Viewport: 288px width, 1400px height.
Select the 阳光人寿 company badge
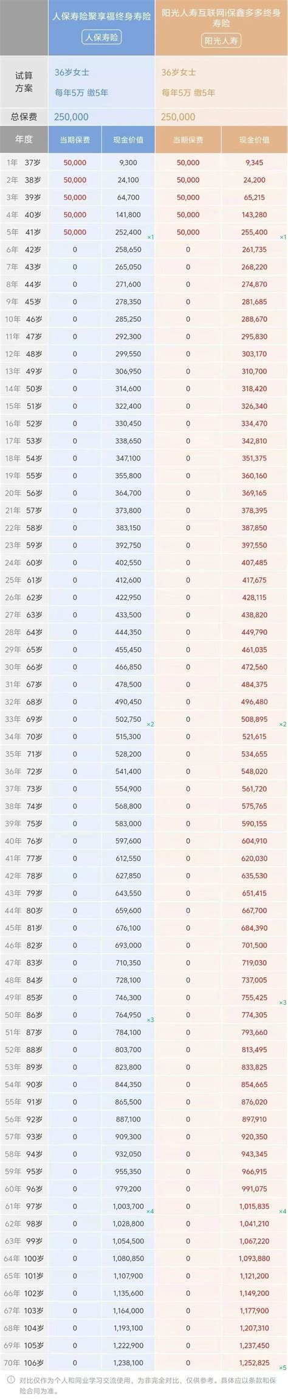[221, 41]
